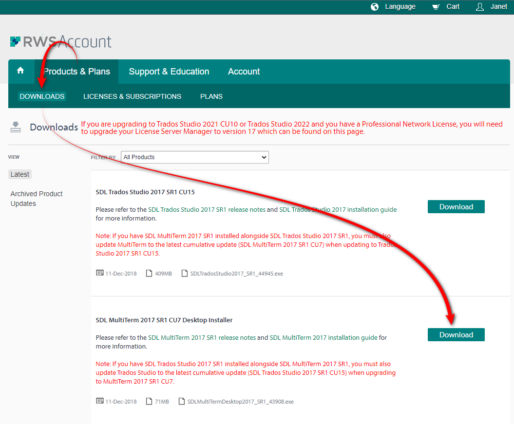Click the Language text link
This screenshot has width=514, height=424.
[x=400, y=6]
